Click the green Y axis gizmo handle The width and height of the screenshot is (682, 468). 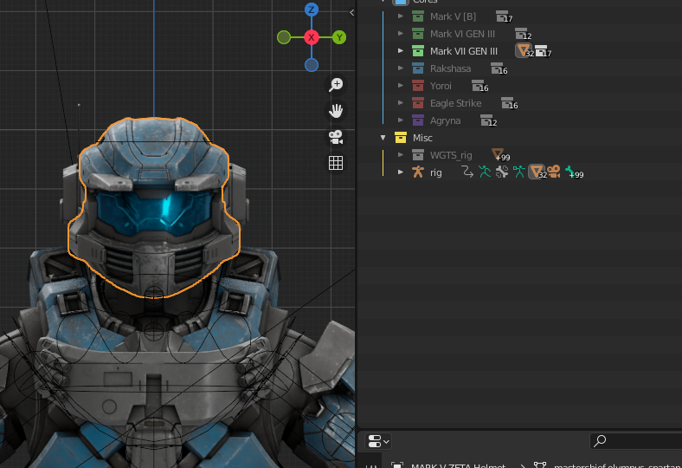[339, 37]
